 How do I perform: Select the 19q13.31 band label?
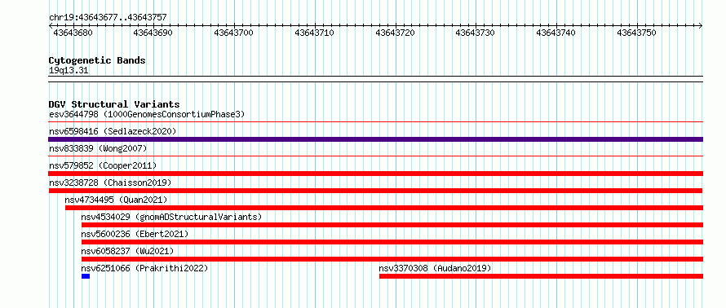coord(69,71)
